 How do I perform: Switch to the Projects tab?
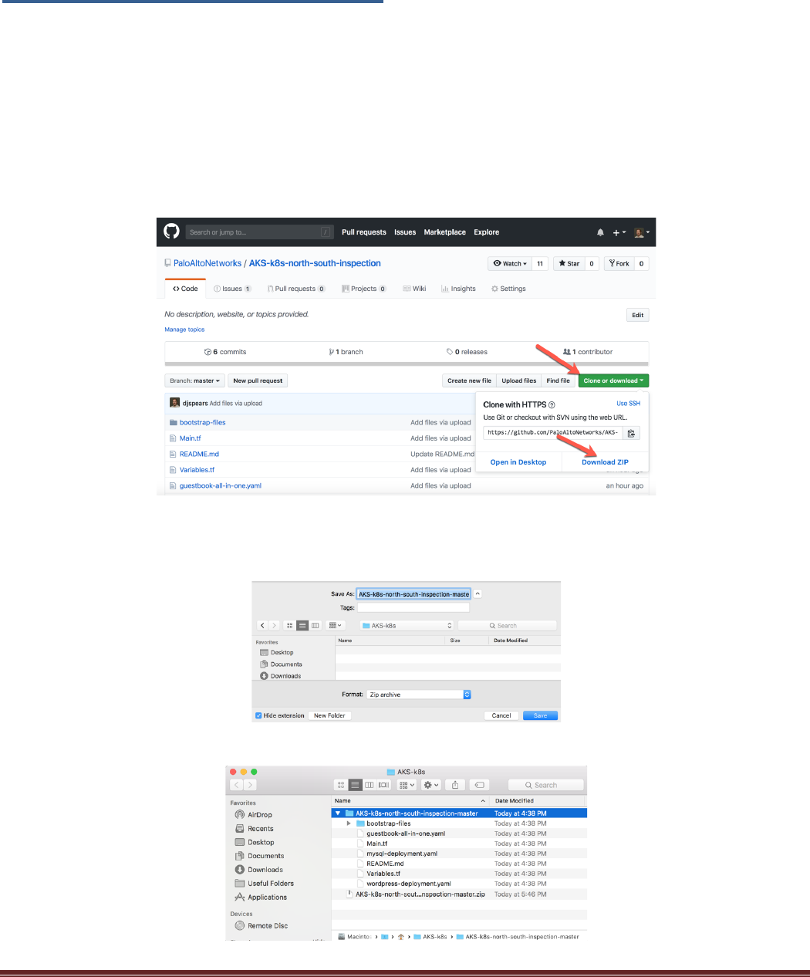click(x=364, y=289)
